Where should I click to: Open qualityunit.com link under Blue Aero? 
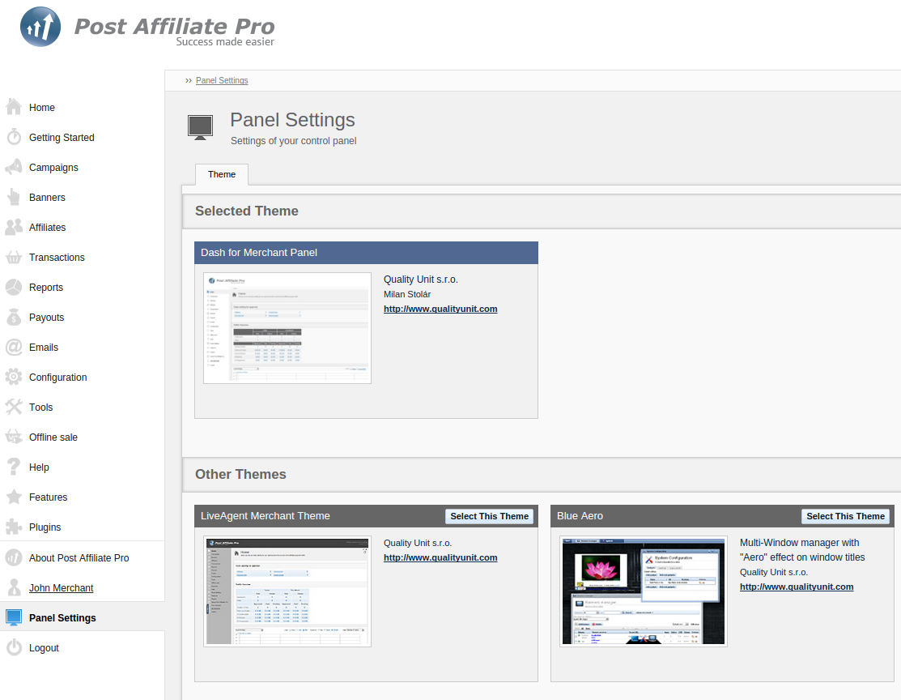pyautogui.click(x=797, y=587)
